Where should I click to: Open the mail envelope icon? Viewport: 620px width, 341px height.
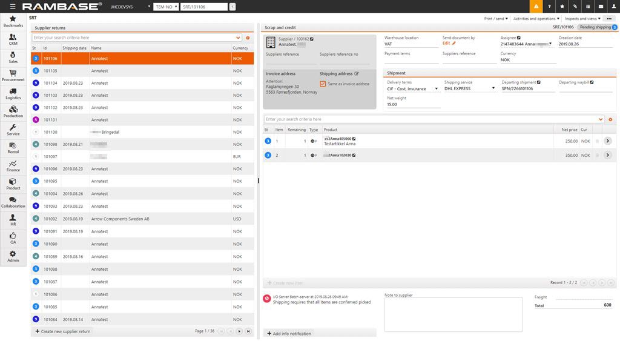pyautogui.click(x=601, y=7)
